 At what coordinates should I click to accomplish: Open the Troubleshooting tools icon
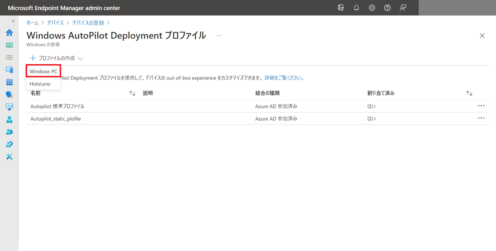tap(9, 156)
